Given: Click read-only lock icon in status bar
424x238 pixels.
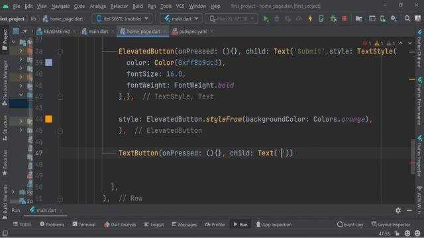Looking at the screenshot, I should tap(397, 233).
